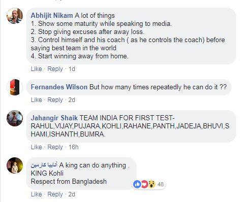
Task: Open Abhijit Nikam's profile name link
Action: tap(52, 16)
